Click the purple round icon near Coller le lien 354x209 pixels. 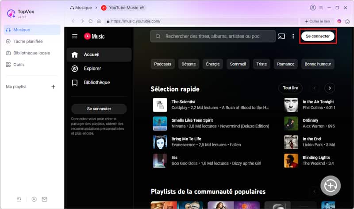tap(339, 21)
